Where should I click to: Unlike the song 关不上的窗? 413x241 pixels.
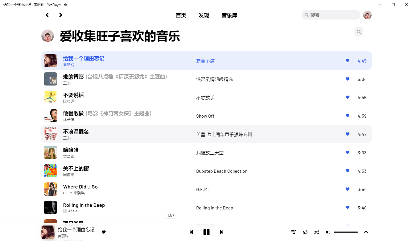click(x=348, y=171)
